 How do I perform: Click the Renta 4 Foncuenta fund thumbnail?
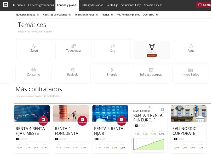[x=71, y=113]
